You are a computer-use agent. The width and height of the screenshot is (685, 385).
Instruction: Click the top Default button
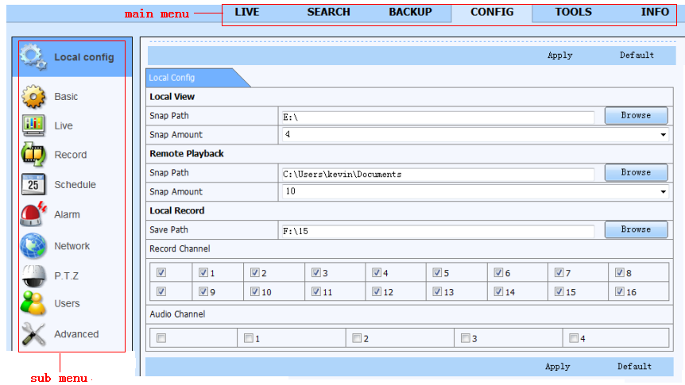[x=637, y=56]
